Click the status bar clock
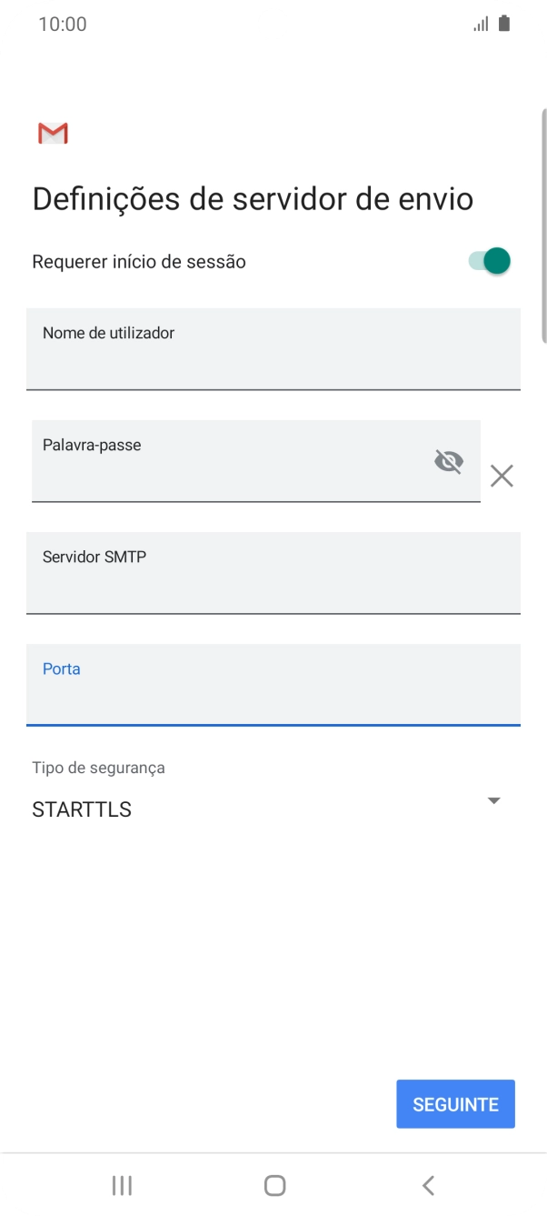 pos(64,24)
